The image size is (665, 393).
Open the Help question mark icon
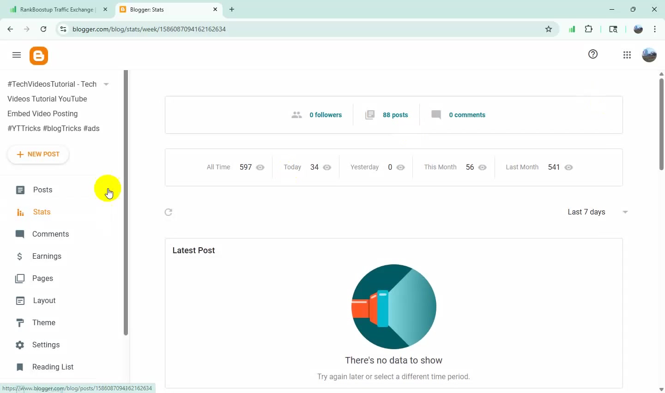(x=593, y=54)
